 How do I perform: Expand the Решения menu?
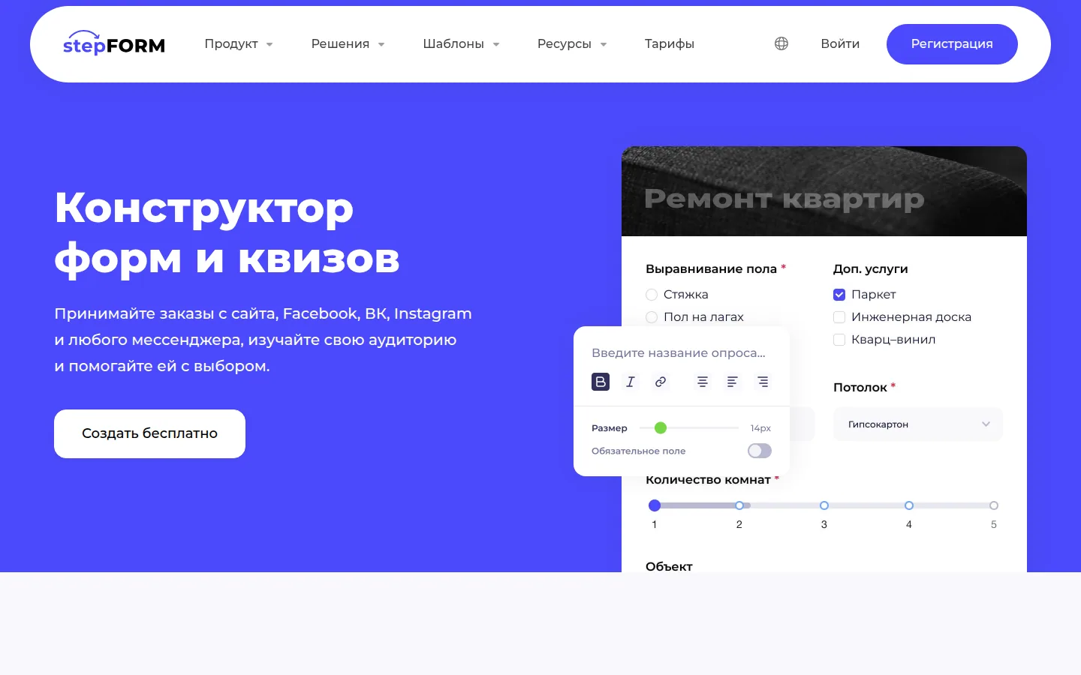(x=348, y=43)
